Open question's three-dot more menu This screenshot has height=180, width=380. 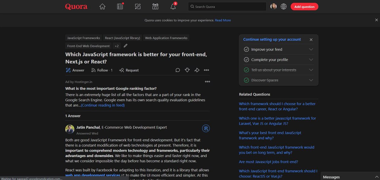pos(206,70)
